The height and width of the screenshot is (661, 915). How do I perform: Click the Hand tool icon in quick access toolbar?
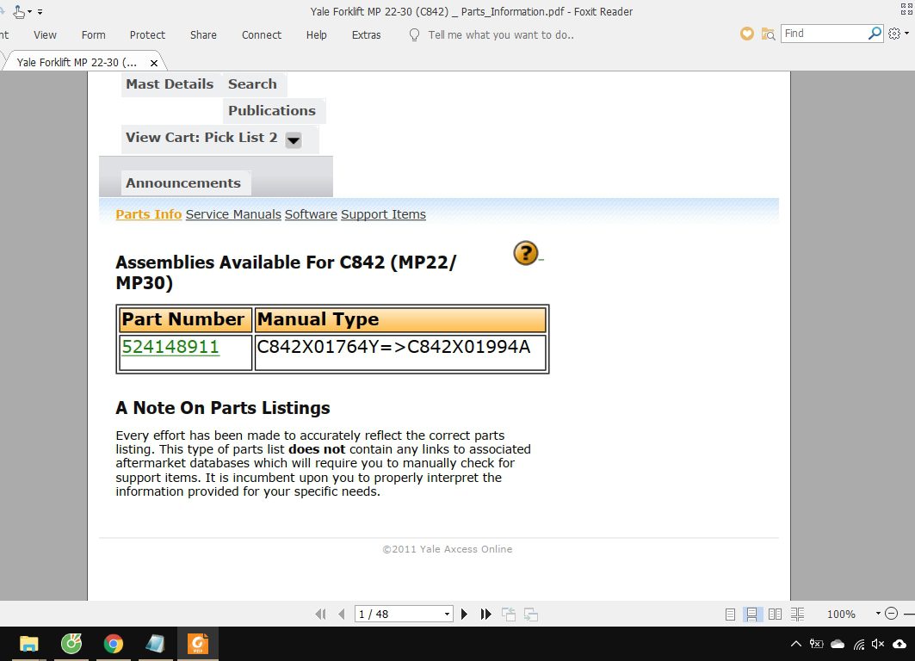[x=19, y=11]
